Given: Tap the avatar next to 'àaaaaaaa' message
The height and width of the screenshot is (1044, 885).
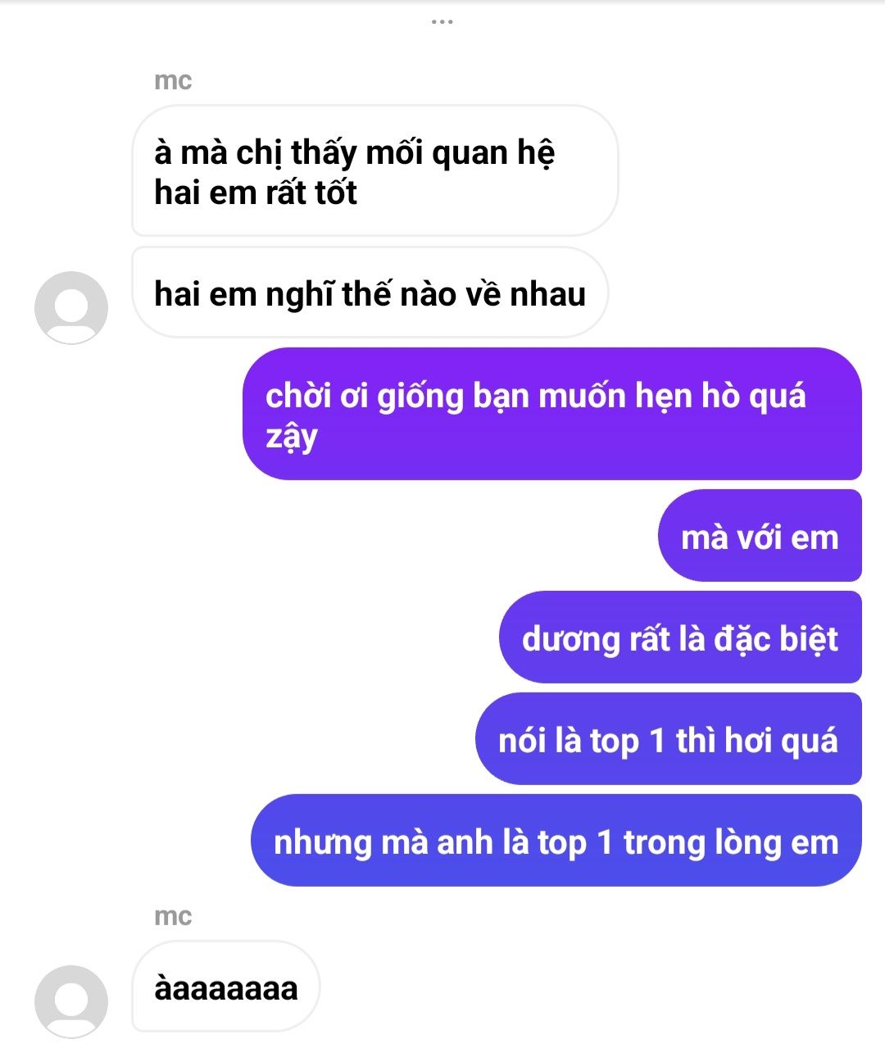Looking at the screenshot, I should point(71,1001).
